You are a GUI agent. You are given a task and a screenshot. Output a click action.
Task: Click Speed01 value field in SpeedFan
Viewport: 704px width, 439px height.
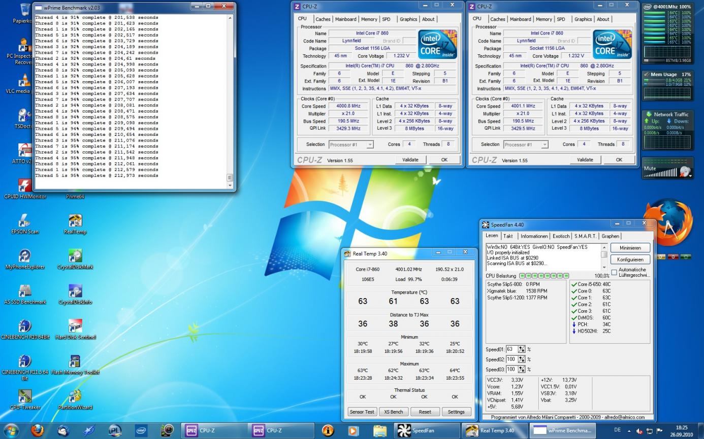coord(511,349)
